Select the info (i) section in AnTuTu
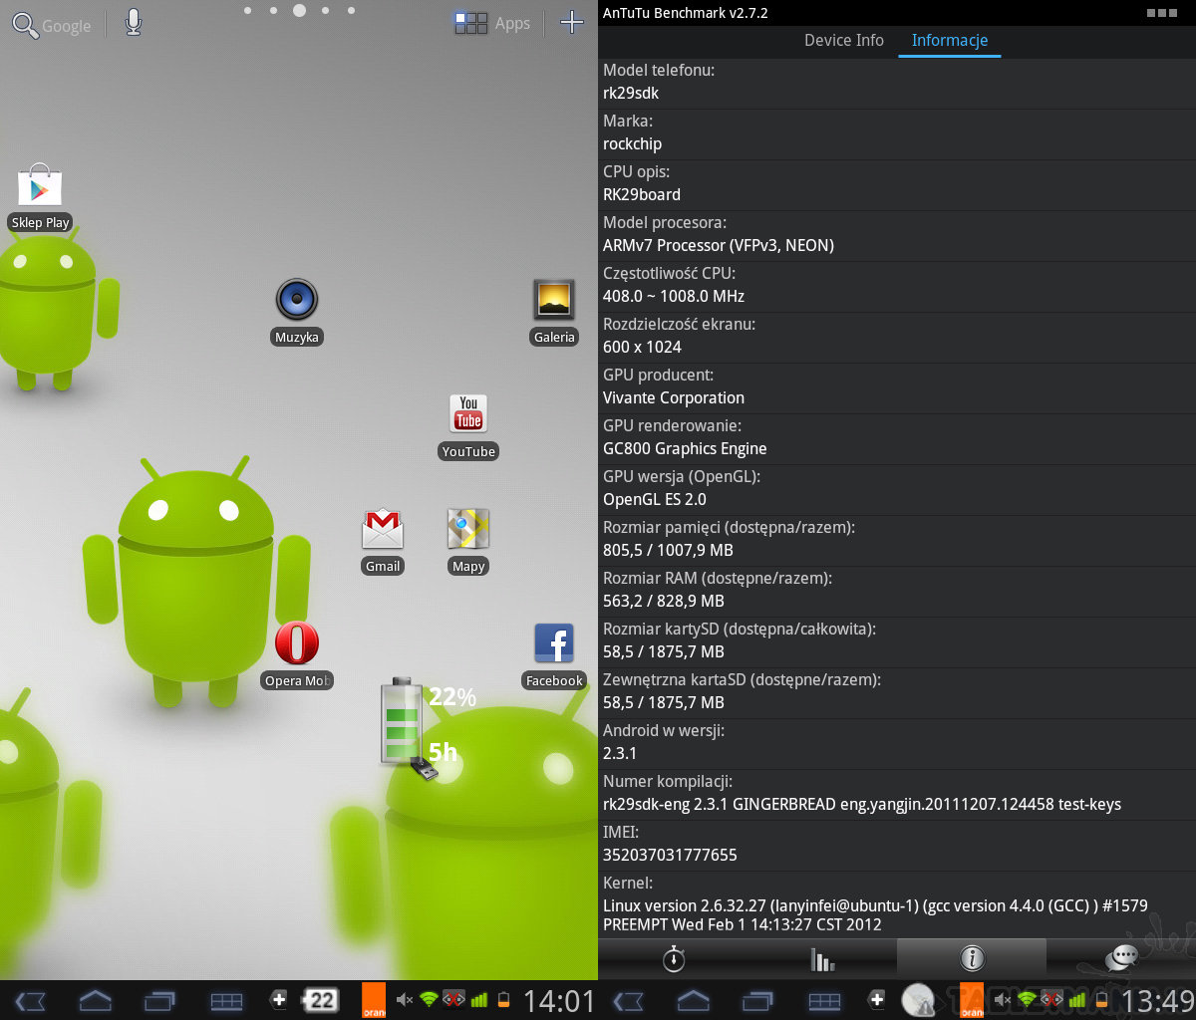Image resolution: width=1196 pixels, height=1020 pixels. (972, 958)
